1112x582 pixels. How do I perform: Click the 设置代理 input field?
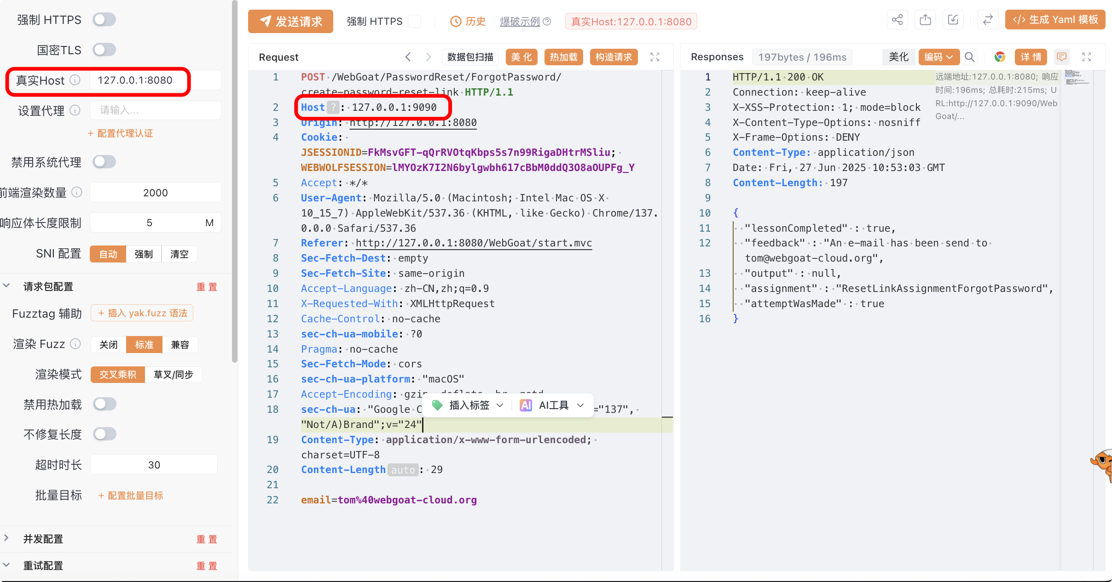(156, 110)
